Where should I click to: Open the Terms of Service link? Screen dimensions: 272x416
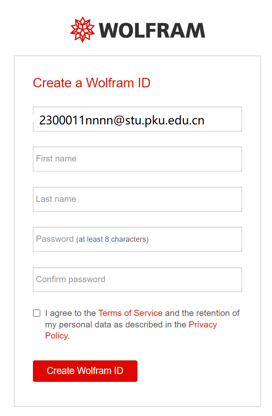pos(130,313)
